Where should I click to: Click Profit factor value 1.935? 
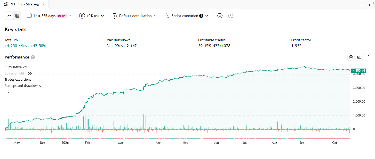pos(296,46)
